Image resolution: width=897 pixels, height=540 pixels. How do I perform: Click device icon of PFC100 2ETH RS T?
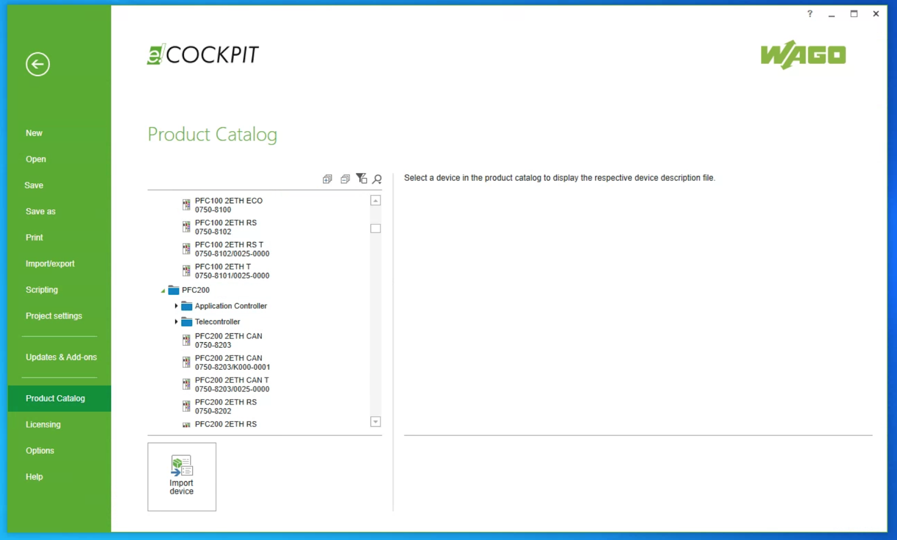tap(186, 249)
